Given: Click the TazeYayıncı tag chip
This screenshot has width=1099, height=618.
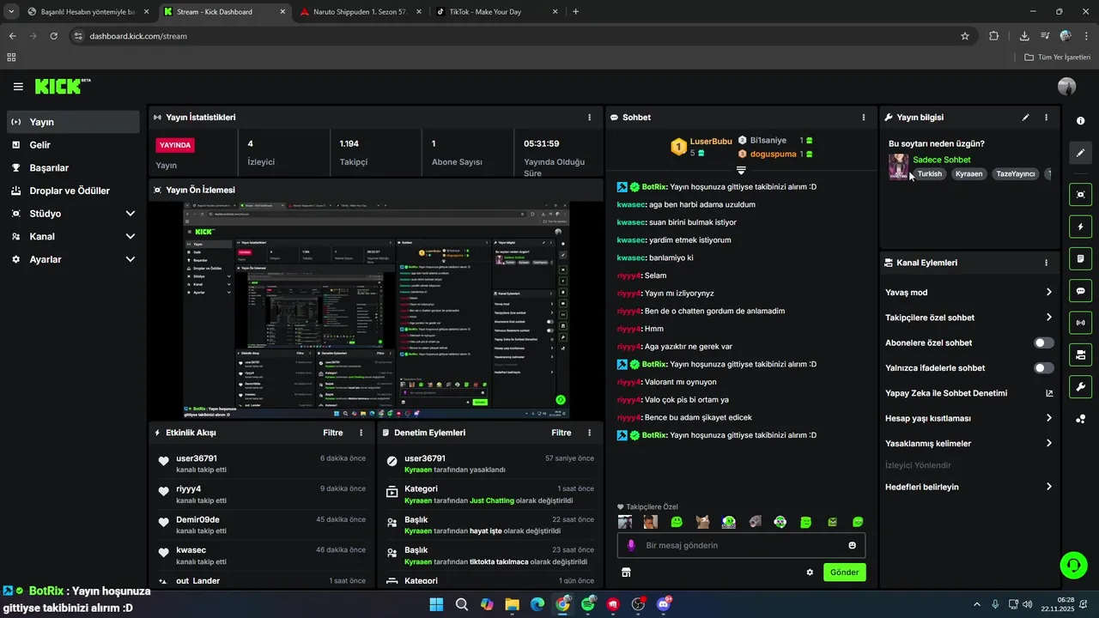Looking at the screenshot, I should coord(1016,174).
